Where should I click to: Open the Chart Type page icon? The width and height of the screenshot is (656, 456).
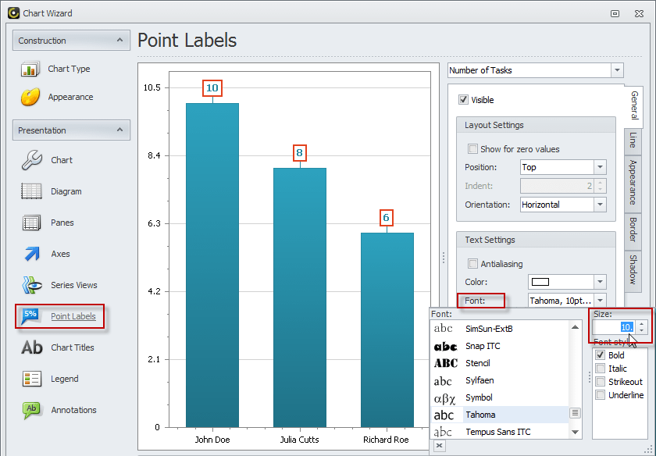pos(30,69)
